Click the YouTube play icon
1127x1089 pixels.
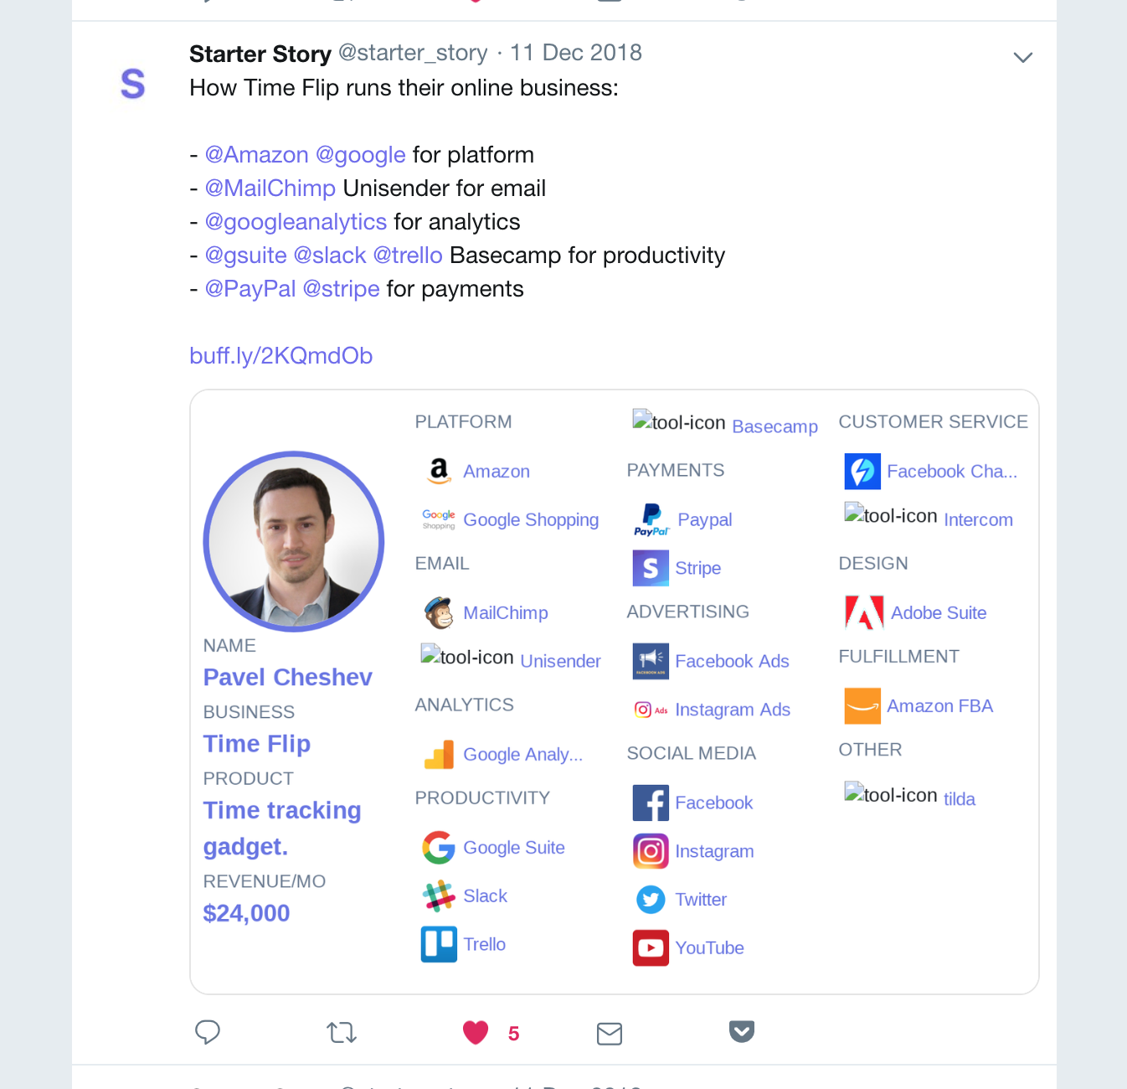[x=651, y=947]
